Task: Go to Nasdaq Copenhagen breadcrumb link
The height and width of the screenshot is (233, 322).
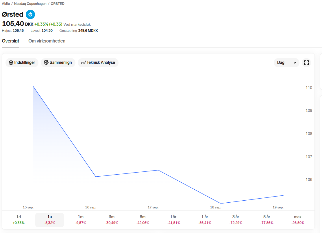Action: tap(30, 4)
